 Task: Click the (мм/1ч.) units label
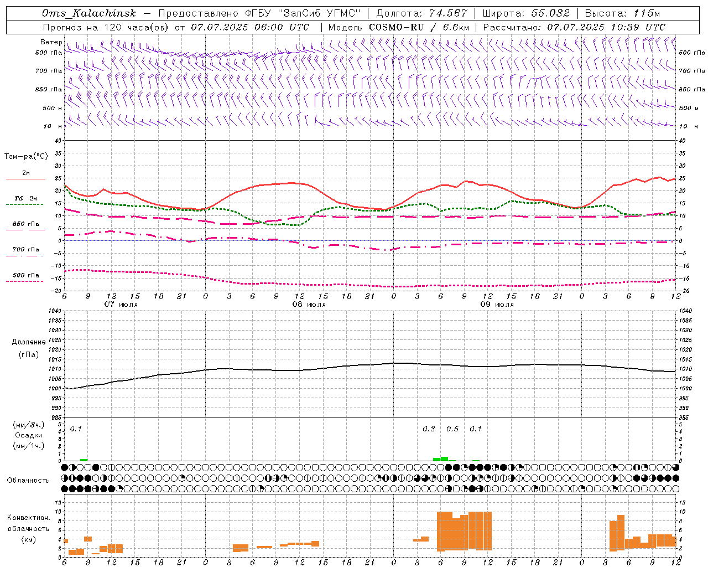click(x=29, y=446)
